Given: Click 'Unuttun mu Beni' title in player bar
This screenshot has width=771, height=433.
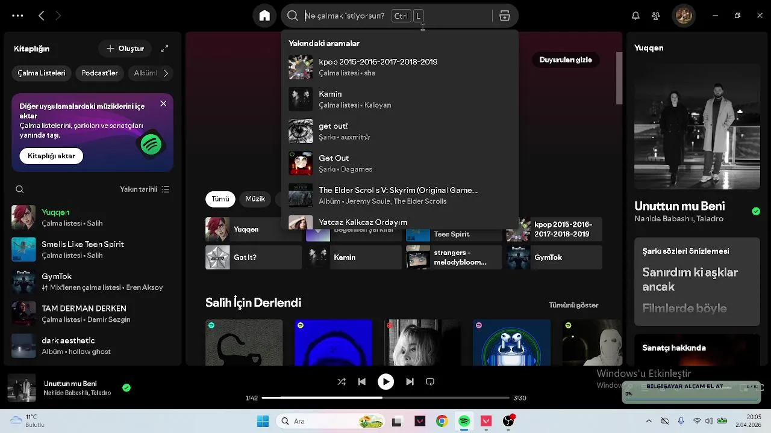Looking at the screenshot, I should (70, 384).
